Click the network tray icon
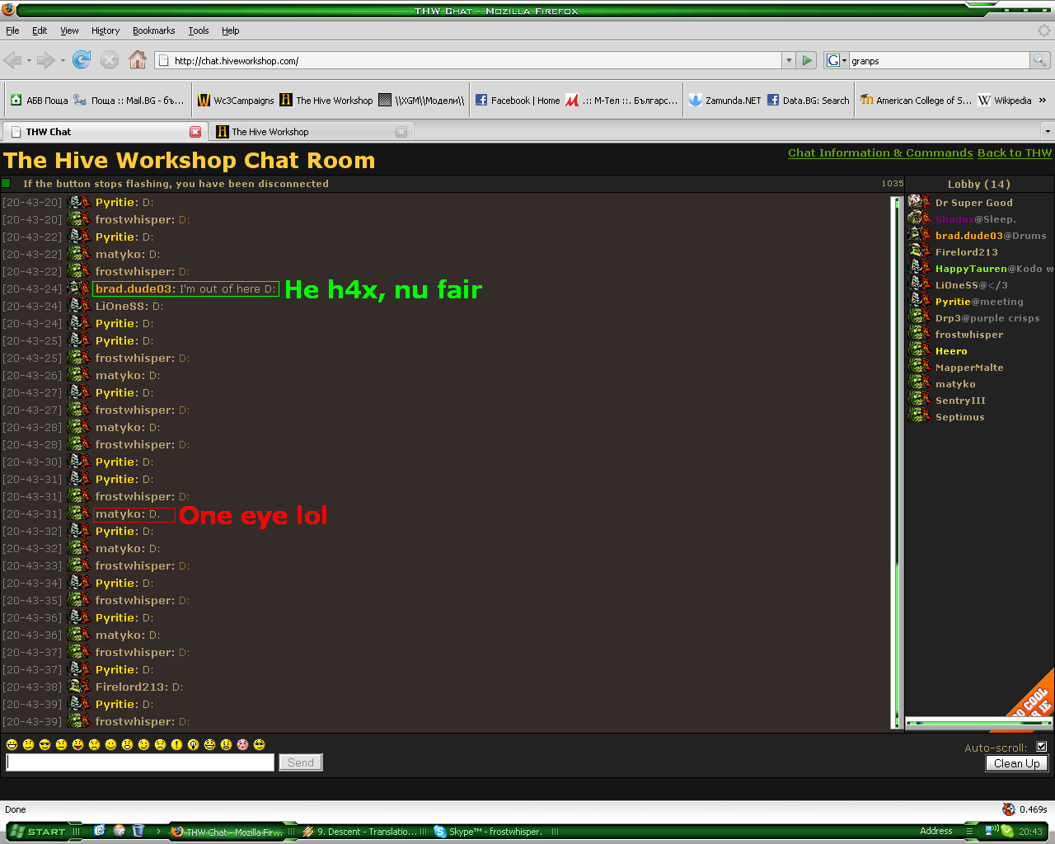Viewport: 1055px width, 844px height. [x=992, y=831]
